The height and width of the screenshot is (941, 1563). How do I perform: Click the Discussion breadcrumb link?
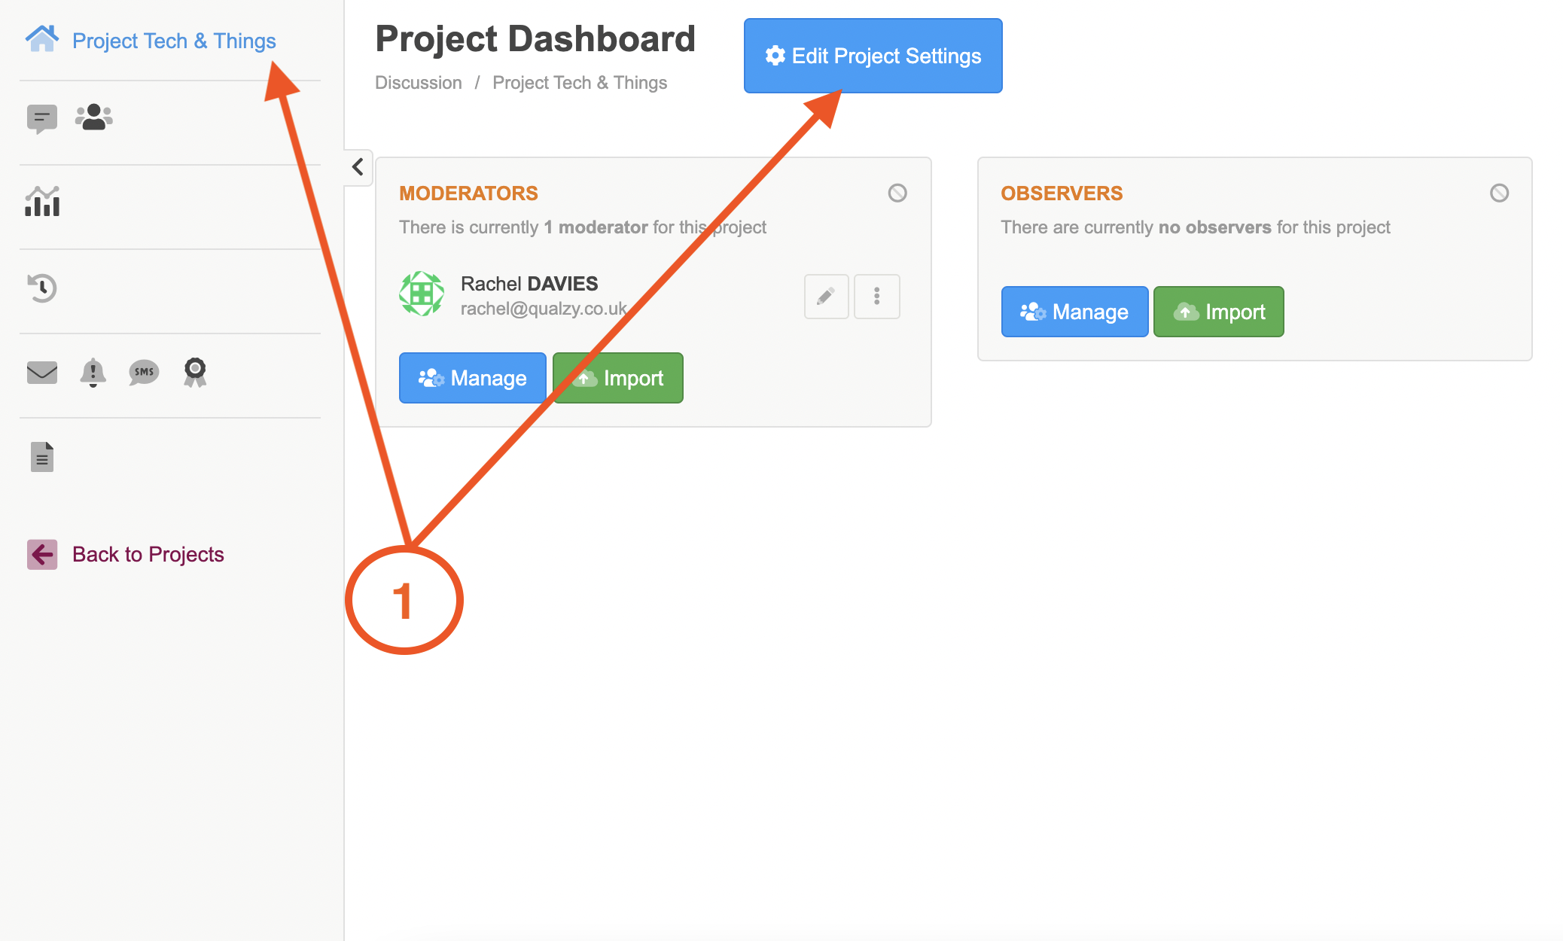(x=419, y=83)
